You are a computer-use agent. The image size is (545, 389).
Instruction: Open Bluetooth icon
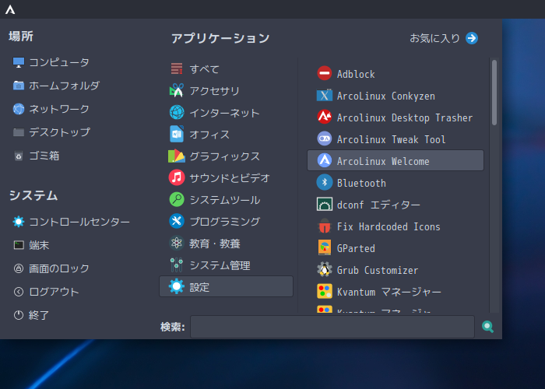325,182
